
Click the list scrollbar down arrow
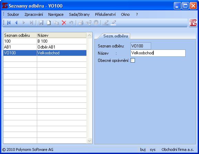90,141
